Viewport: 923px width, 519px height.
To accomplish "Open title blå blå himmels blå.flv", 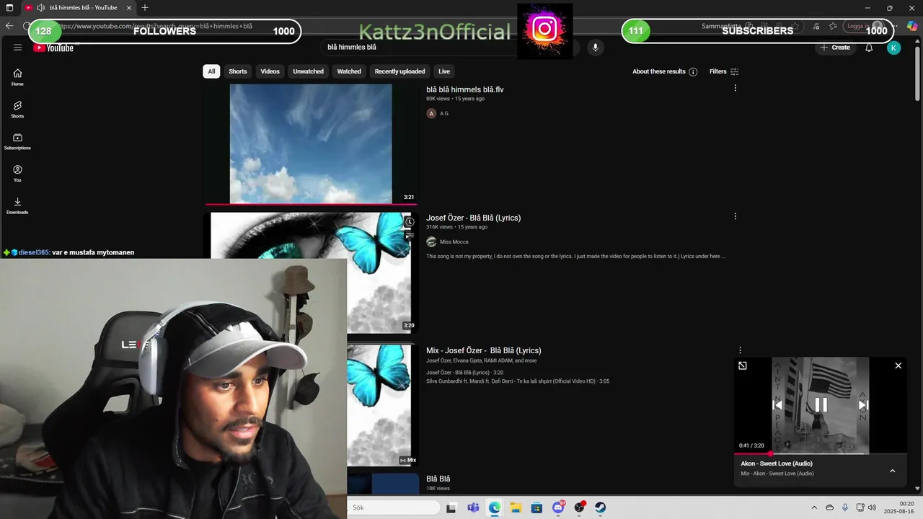I will click(x=465, y=89).
